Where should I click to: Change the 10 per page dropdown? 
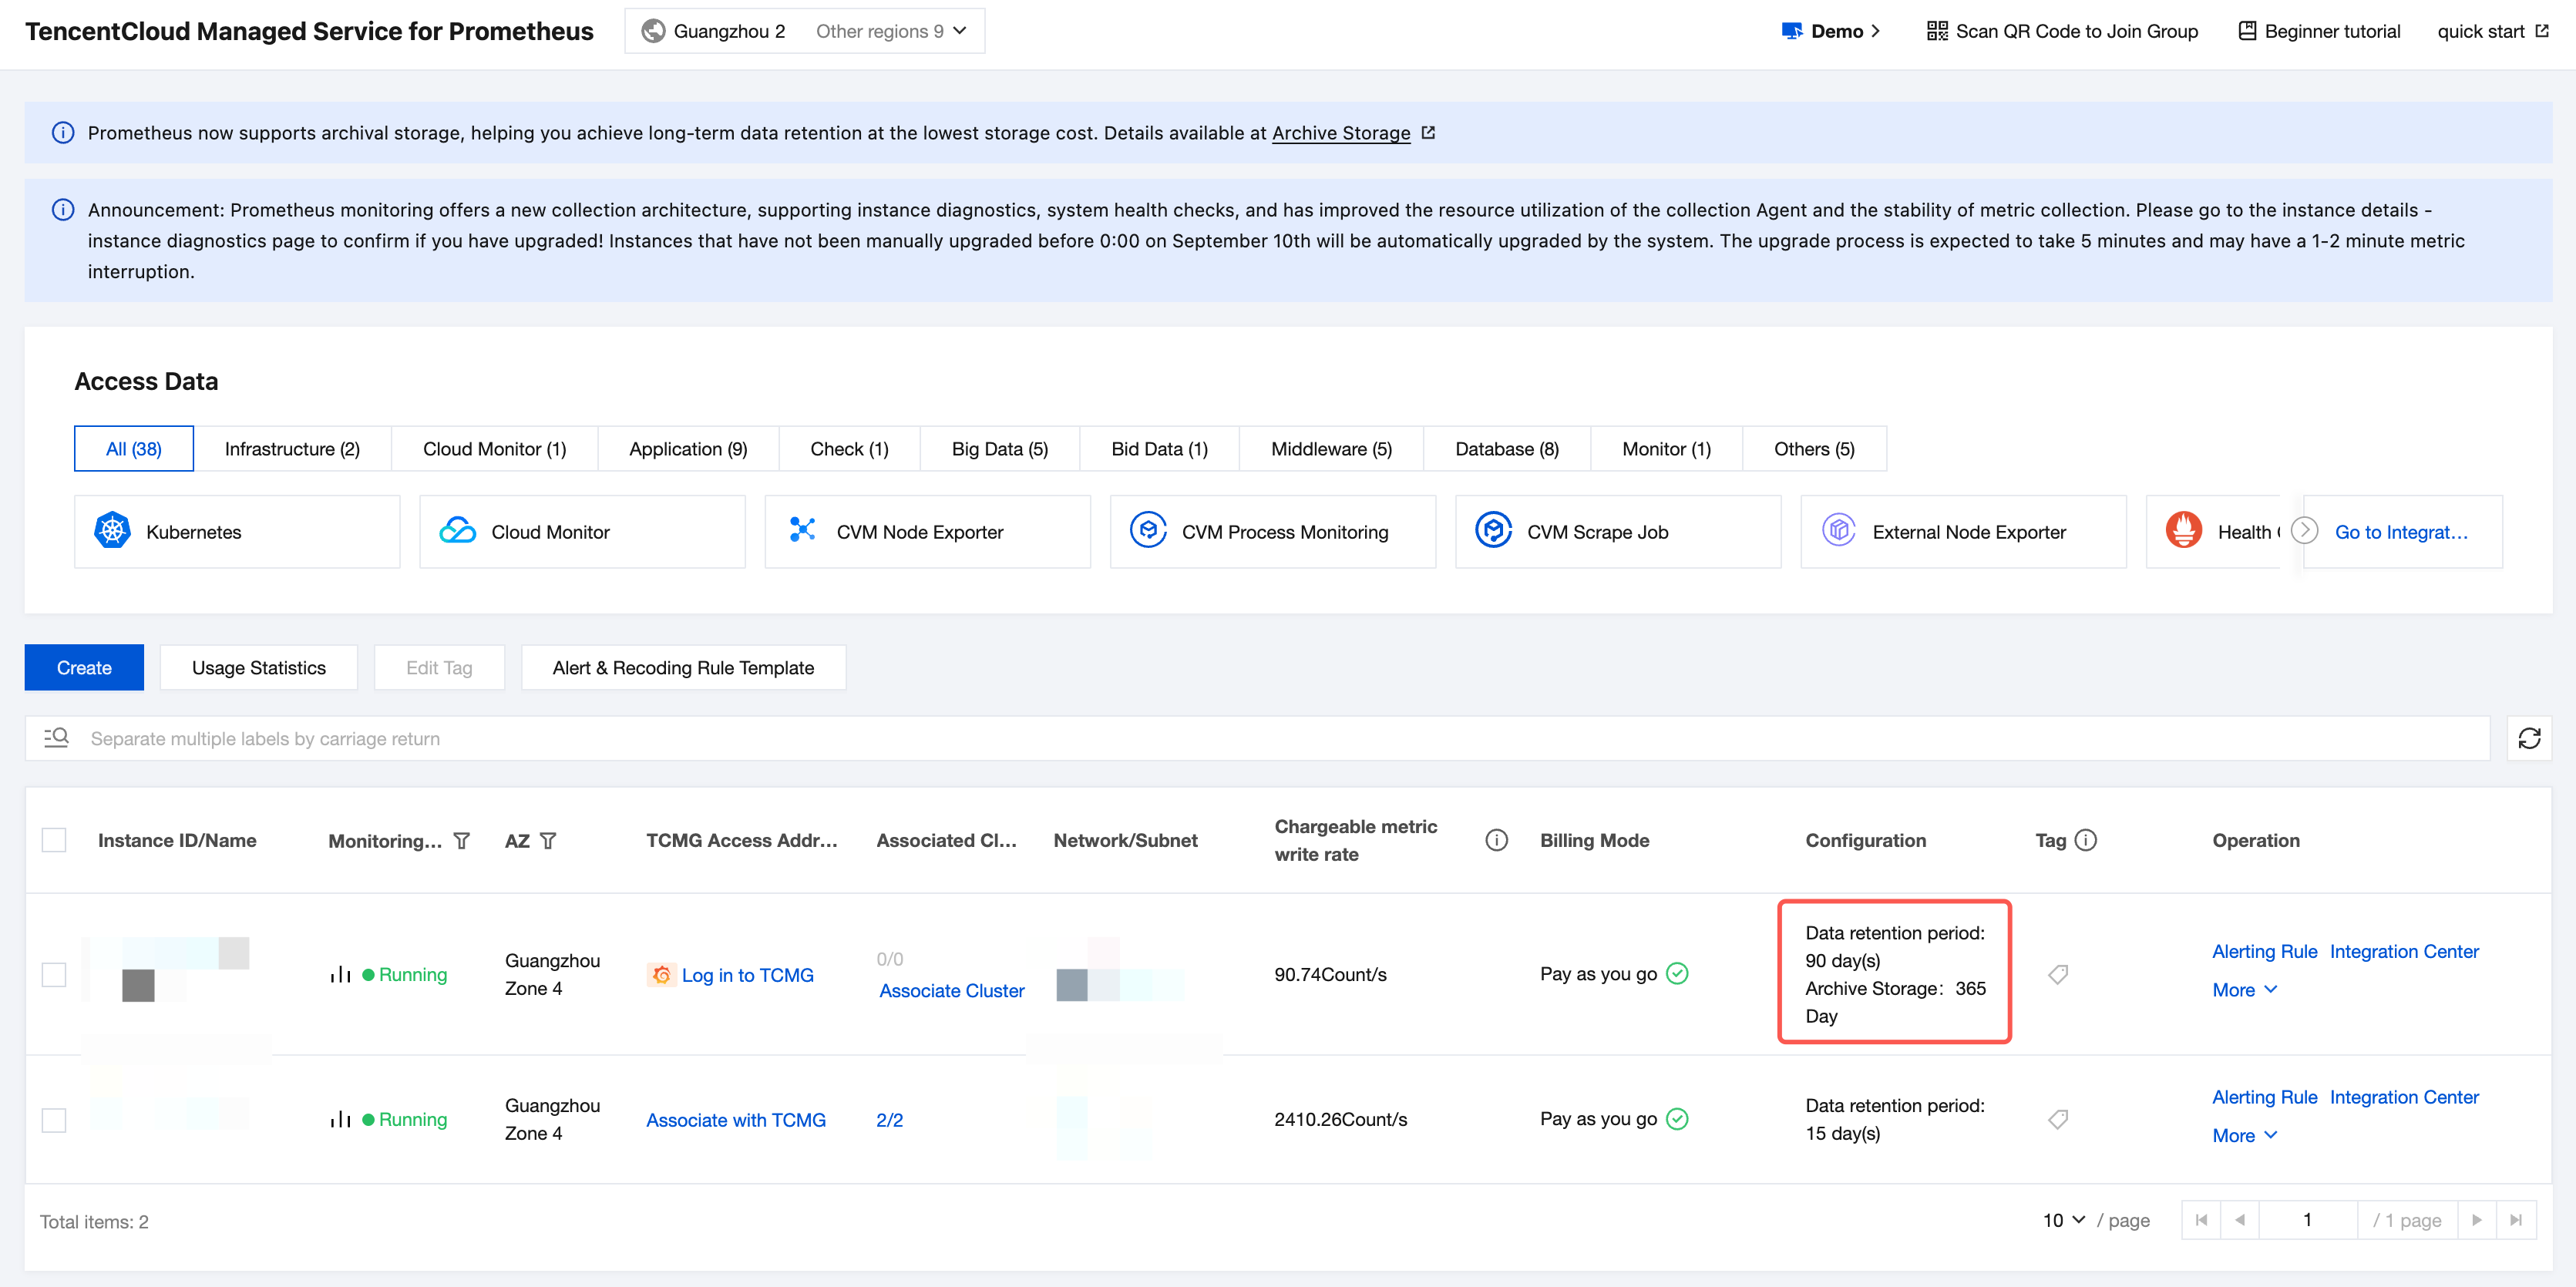pos(2062,1220)
